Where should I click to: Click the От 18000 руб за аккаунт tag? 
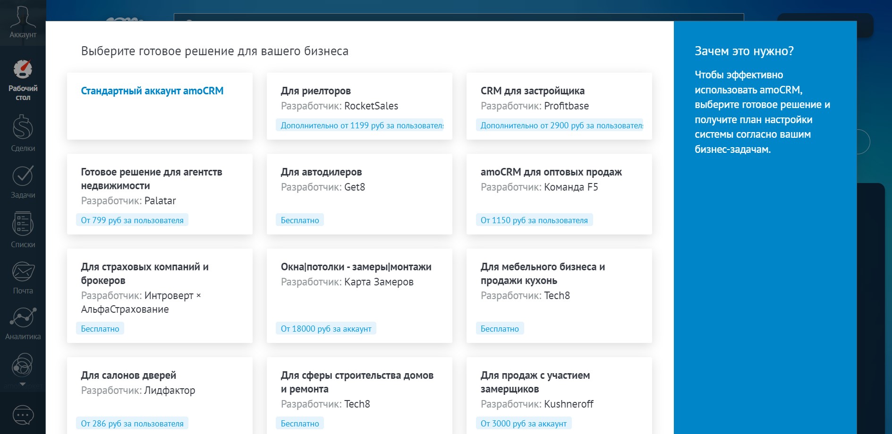click(x=326, y=329)
